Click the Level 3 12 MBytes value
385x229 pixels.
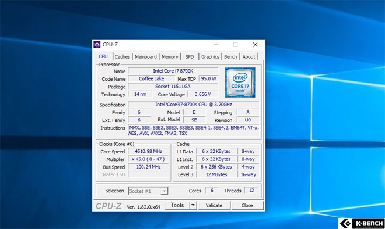216,174
